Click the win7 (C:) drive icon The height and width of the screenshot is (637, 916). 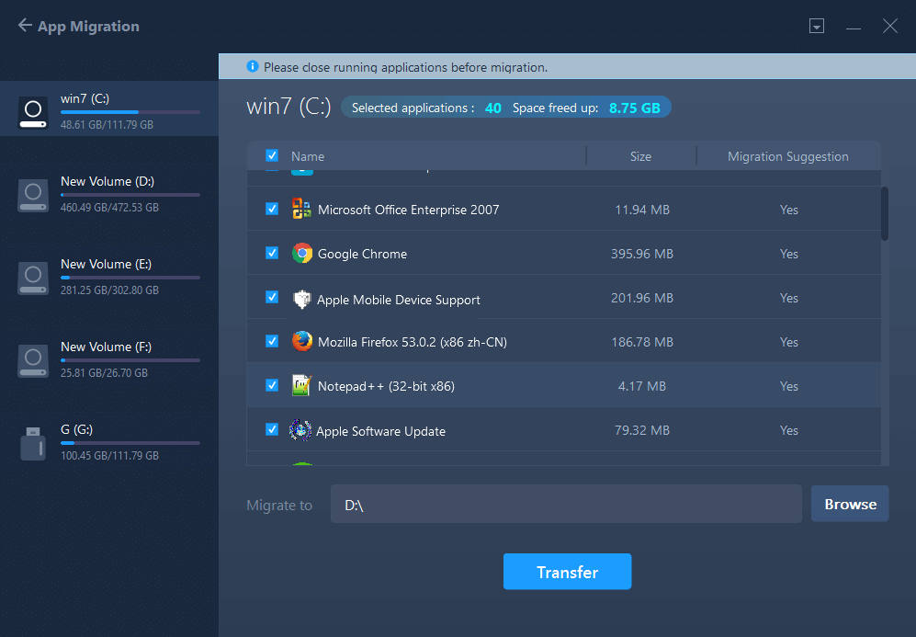[x=33, y=112]
